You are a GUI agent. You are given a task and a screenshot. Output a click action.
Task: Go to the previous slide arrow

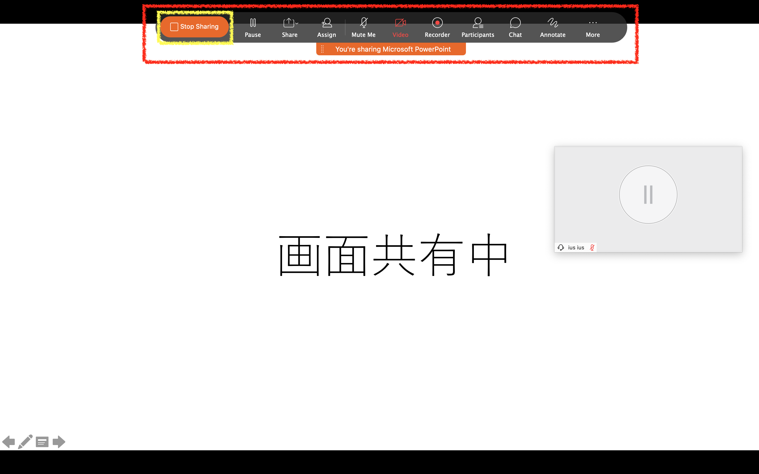tap(8, 442)
